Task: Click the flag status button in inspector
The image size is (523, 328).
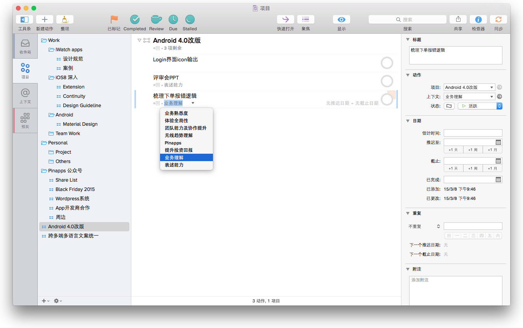Action: tap(449, 106)
